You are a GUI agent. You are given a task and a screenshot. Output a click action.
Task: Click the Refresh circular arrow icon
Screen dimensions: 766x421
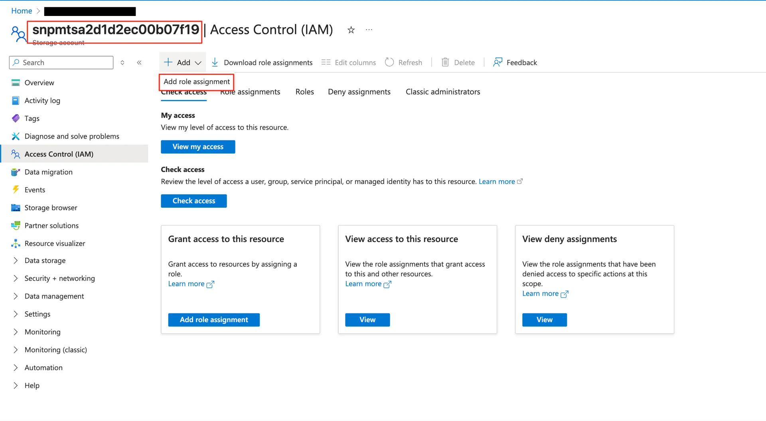click(389, 62)
